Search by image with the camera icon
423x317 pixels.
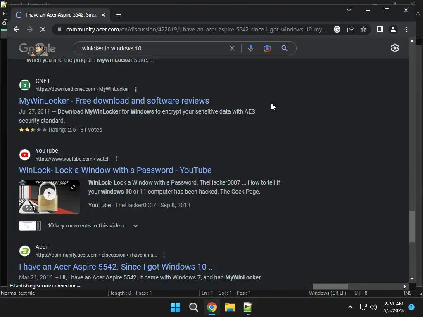coord(267,48)
